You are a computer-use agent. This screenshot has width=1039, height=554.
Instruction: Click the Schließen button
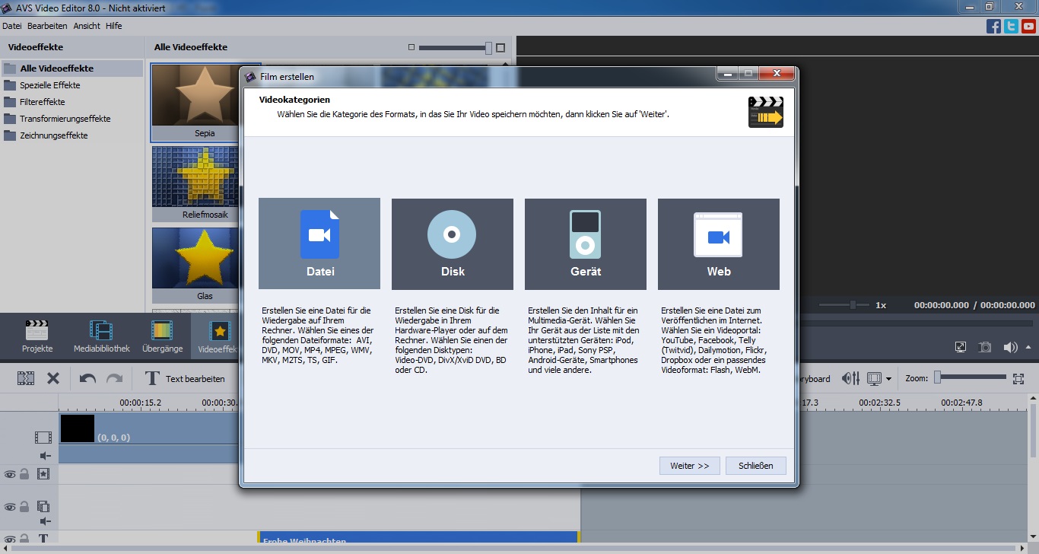[755, 466]
